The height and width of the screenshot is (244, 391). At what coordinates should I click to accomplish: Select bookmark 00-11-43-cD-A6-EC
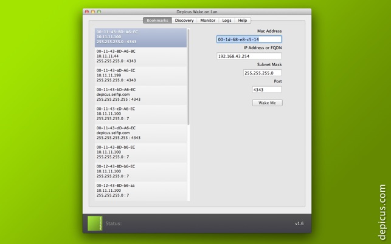tap(140, 114)
